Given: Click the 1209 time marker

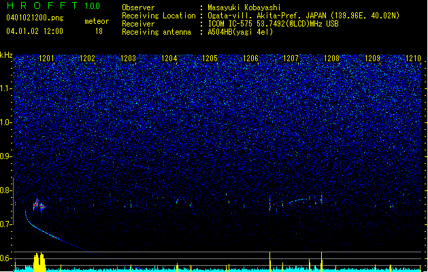Looking at the screenshot, I should pyautogui.click(x=373, y=58).
